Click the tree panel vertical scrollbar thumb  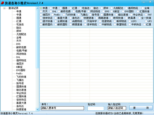[x=37, y=39]
